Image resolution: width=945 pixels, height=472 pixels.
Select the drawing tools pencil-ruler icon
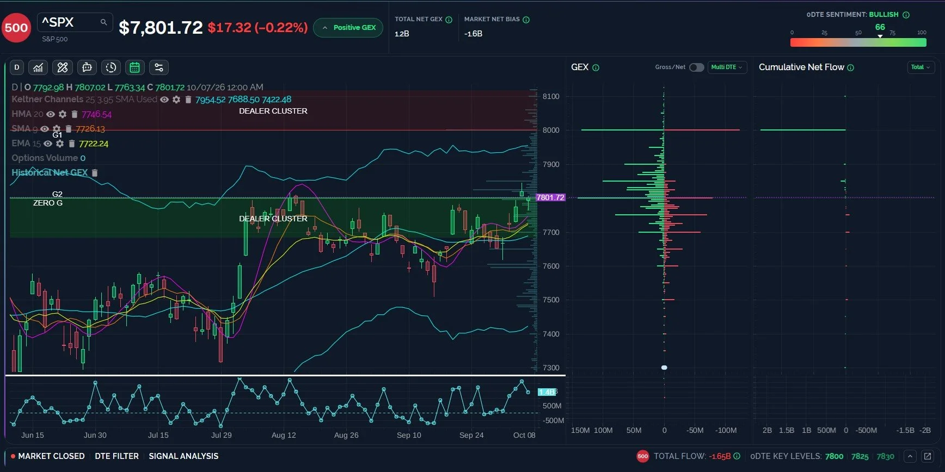point(63,67)
